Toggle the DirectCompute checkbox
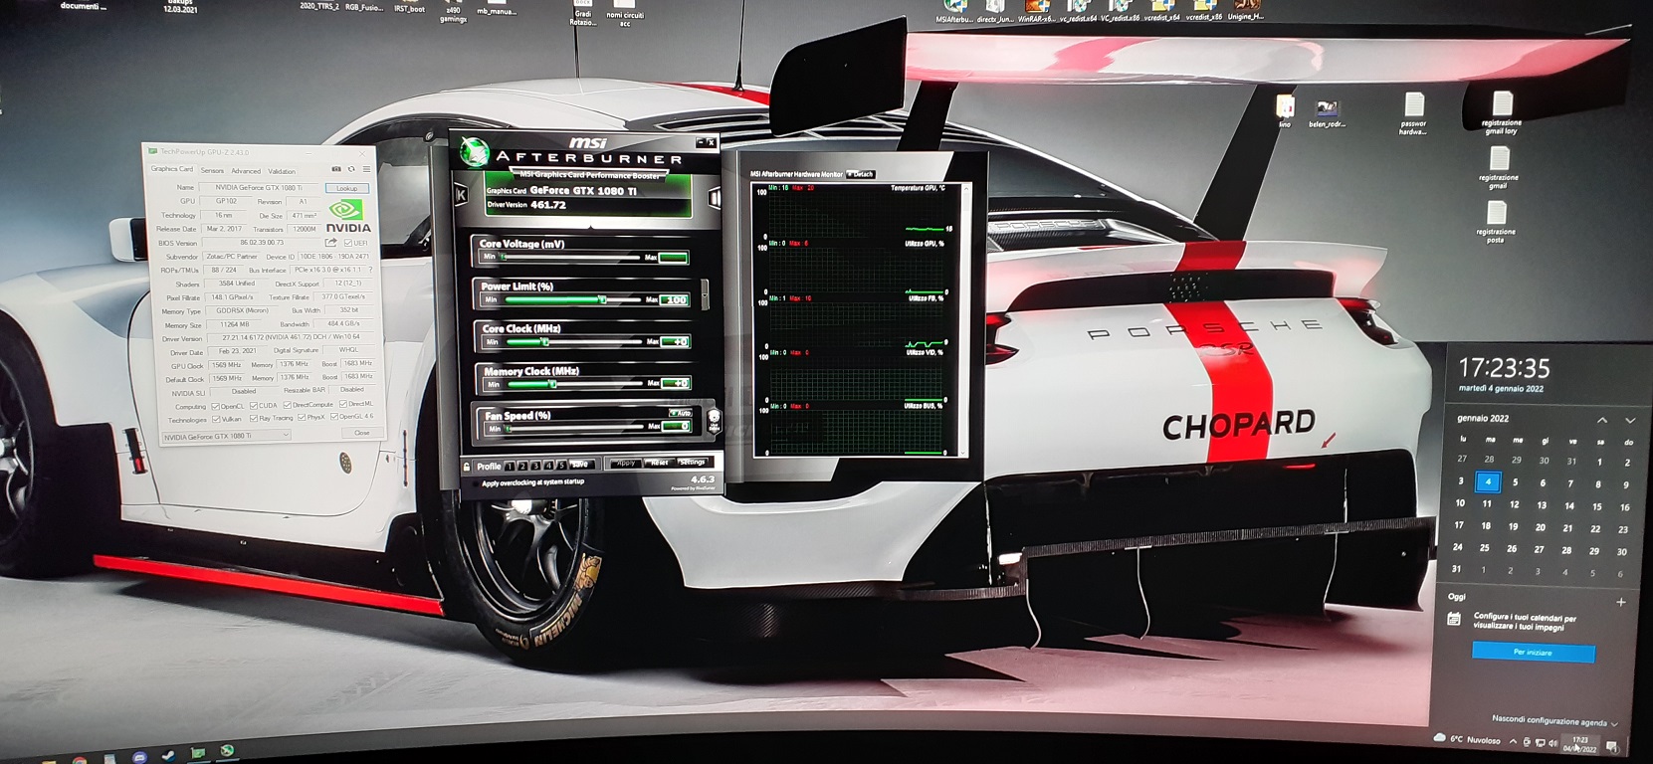This screenshot has width=1653, height=764. click(x=287, y=405)
